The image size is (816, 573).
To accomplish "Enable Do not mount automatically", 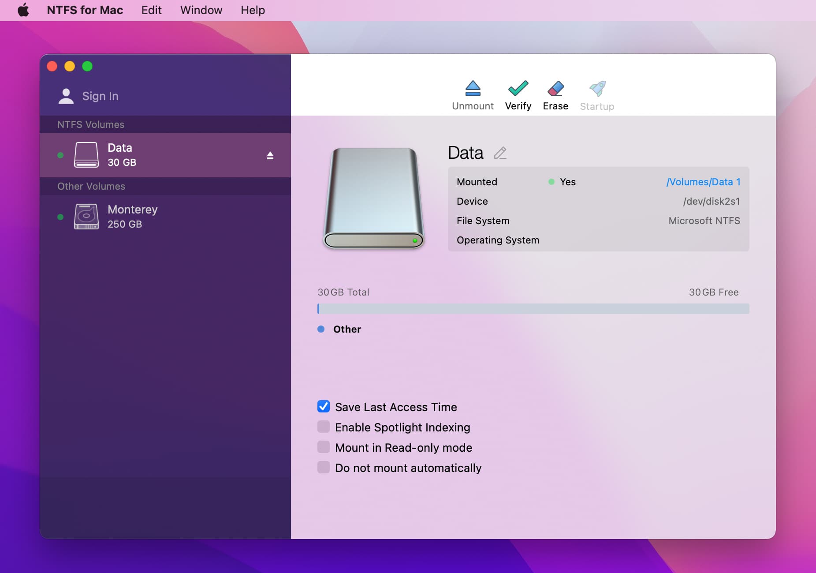I will 323,467.
